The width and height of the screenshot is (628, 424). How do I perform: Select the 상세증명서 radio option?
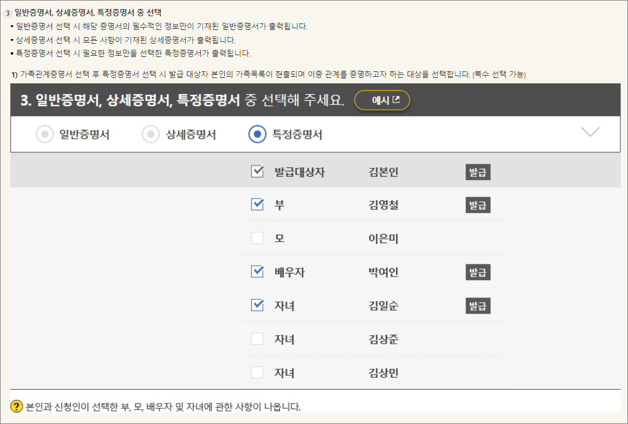pyautogui.click(x=152, y=134)
